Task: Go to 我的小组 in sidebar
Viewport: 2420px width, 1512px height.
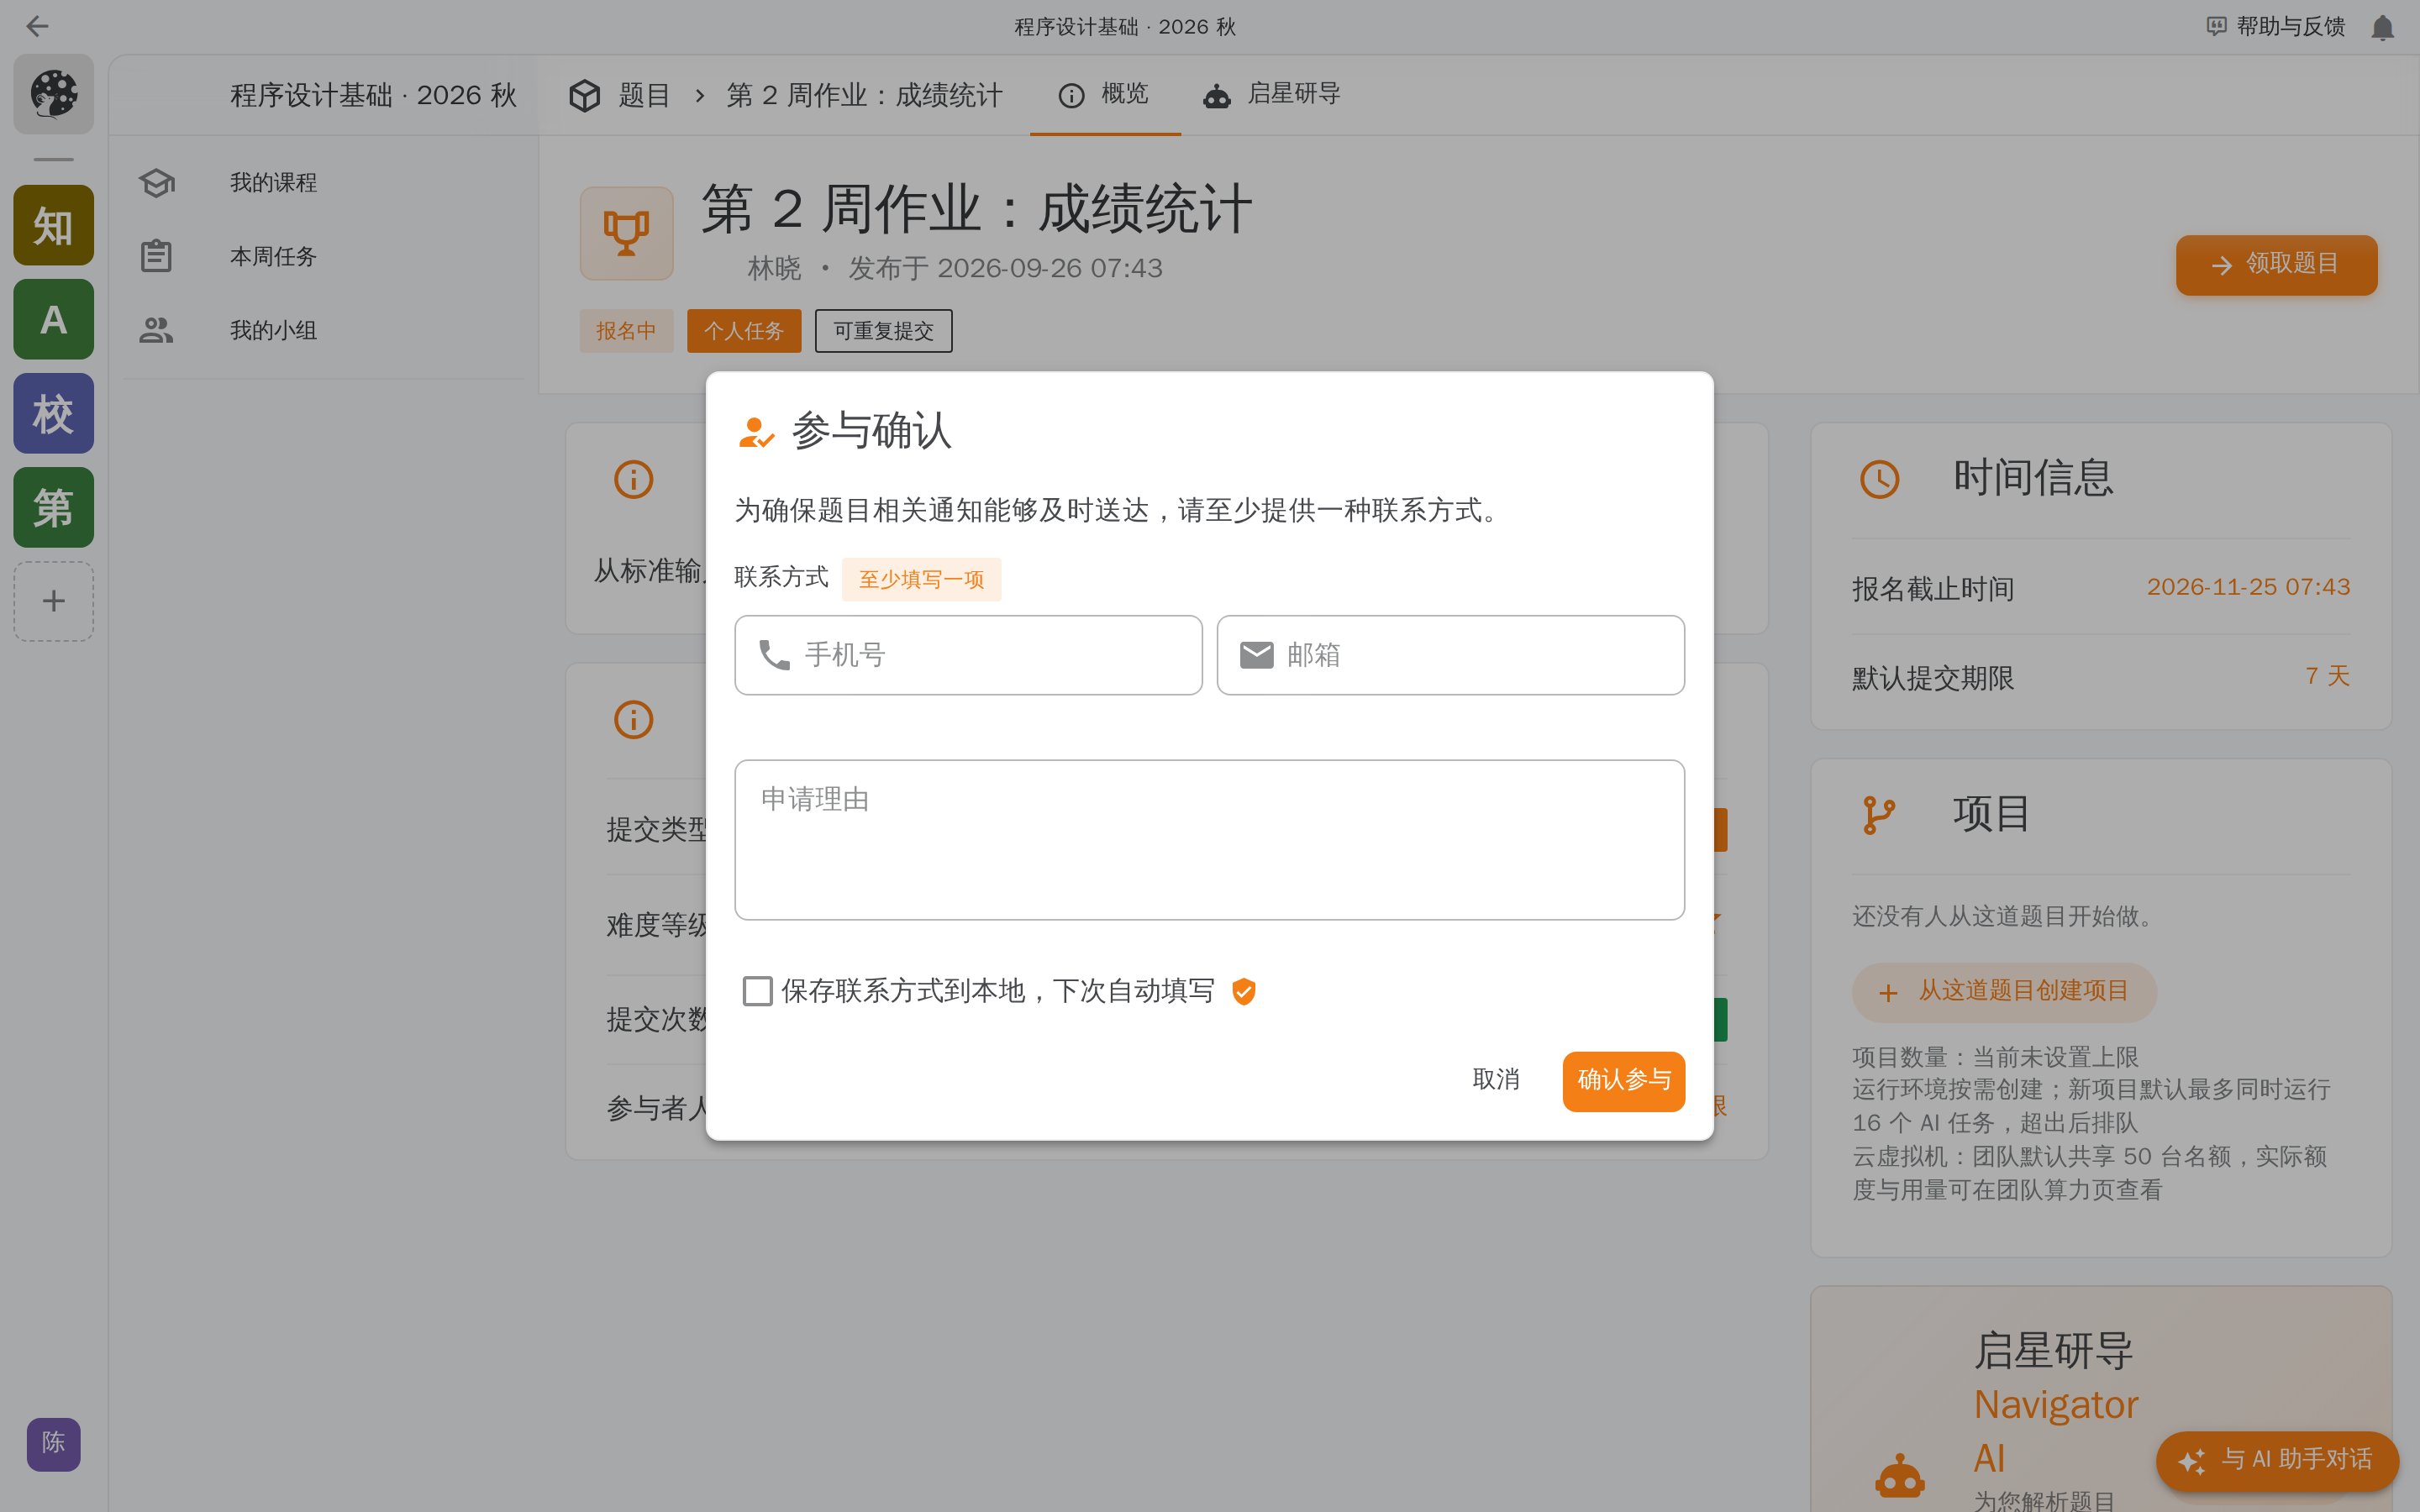Action: (323, 331)
